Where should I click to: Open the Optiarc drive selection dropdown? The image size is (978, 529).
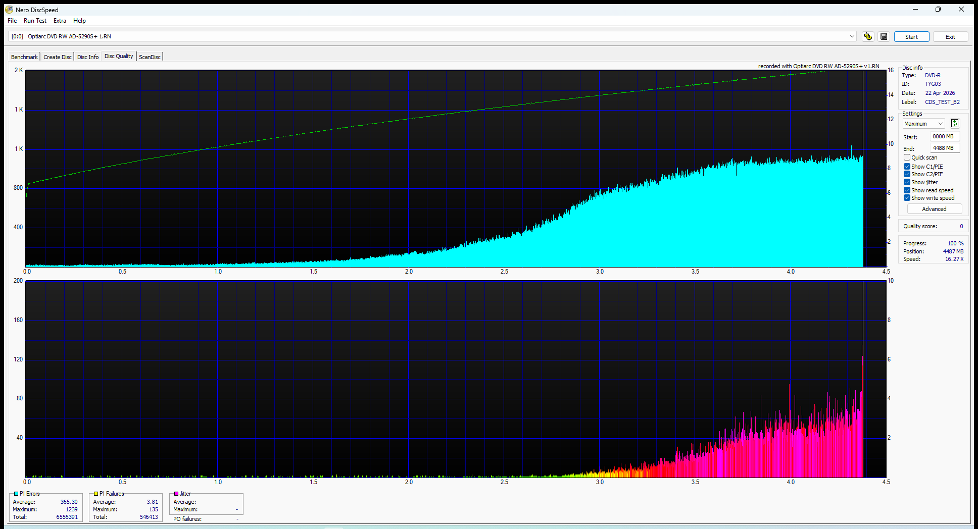(x=852, y=36)
